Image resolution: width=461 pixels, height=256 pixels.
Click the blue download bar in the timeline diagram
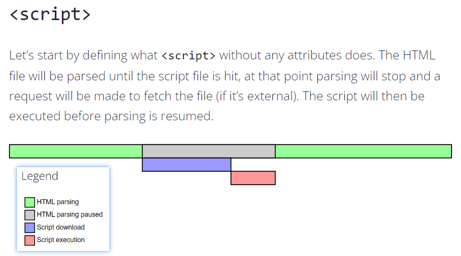click(x=187, y=165)
